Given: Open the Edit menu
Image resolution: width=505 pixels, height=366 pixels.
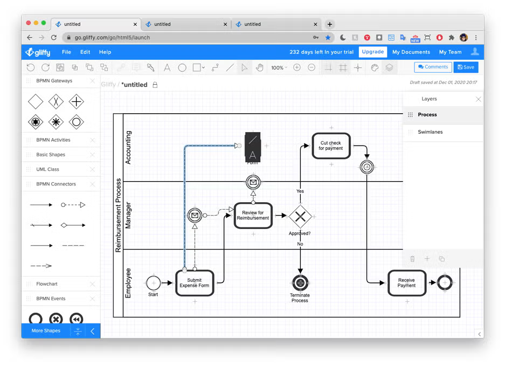Looking at the screenshot, I should (x=85, y=52).
